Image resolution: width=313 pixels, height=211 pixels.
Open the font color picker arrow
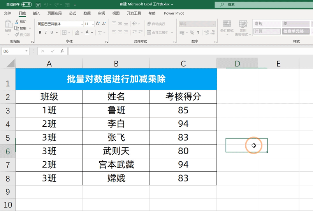[92, 33]
